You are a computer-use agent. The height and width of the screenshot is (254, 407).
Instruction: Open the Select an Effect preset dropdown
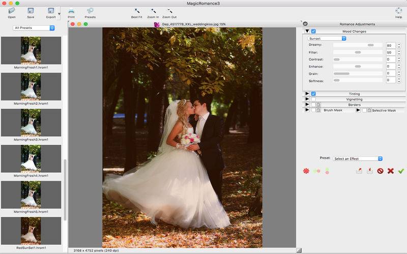click(358, 158)
